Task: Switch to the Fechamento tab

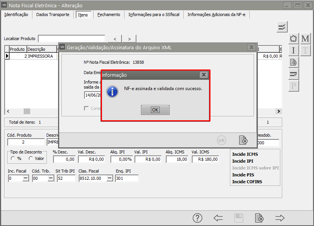Action: coord(108,15)
